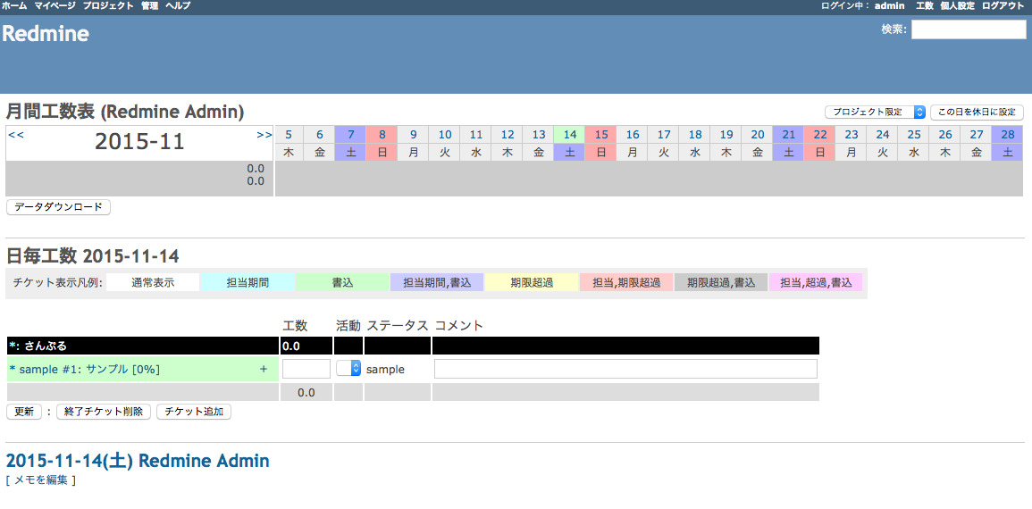Open the sample #1: サンプル ticket link

tap(89, 370)
